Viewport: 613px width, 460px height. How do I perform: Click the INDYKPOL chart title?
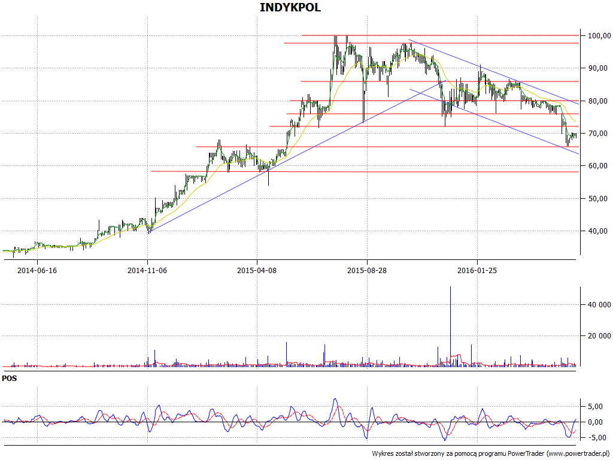290,7
